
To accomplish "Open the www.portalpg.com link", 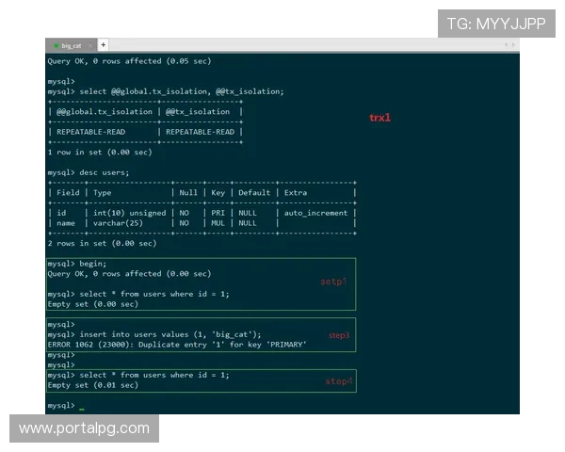I will pos(84,428).
